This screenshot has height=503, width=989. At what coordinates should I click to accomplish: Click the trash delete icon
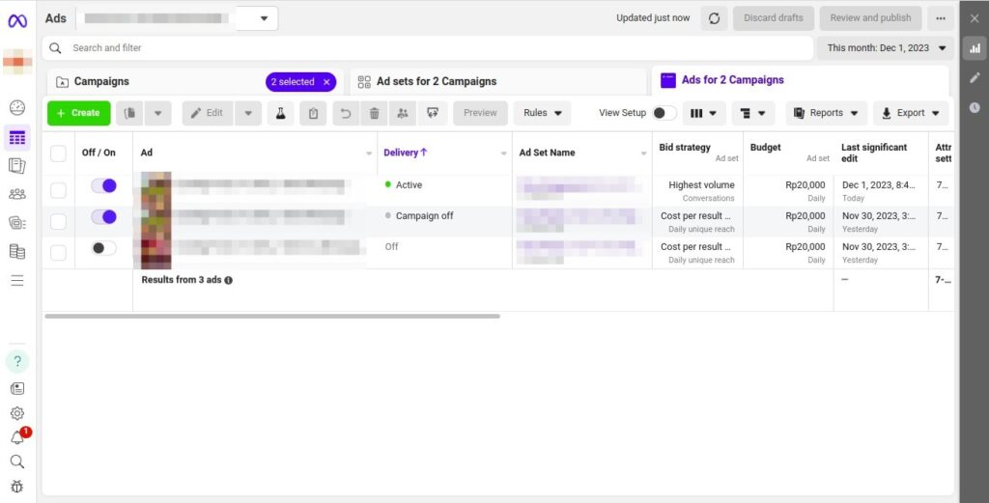tap(374, 113)
